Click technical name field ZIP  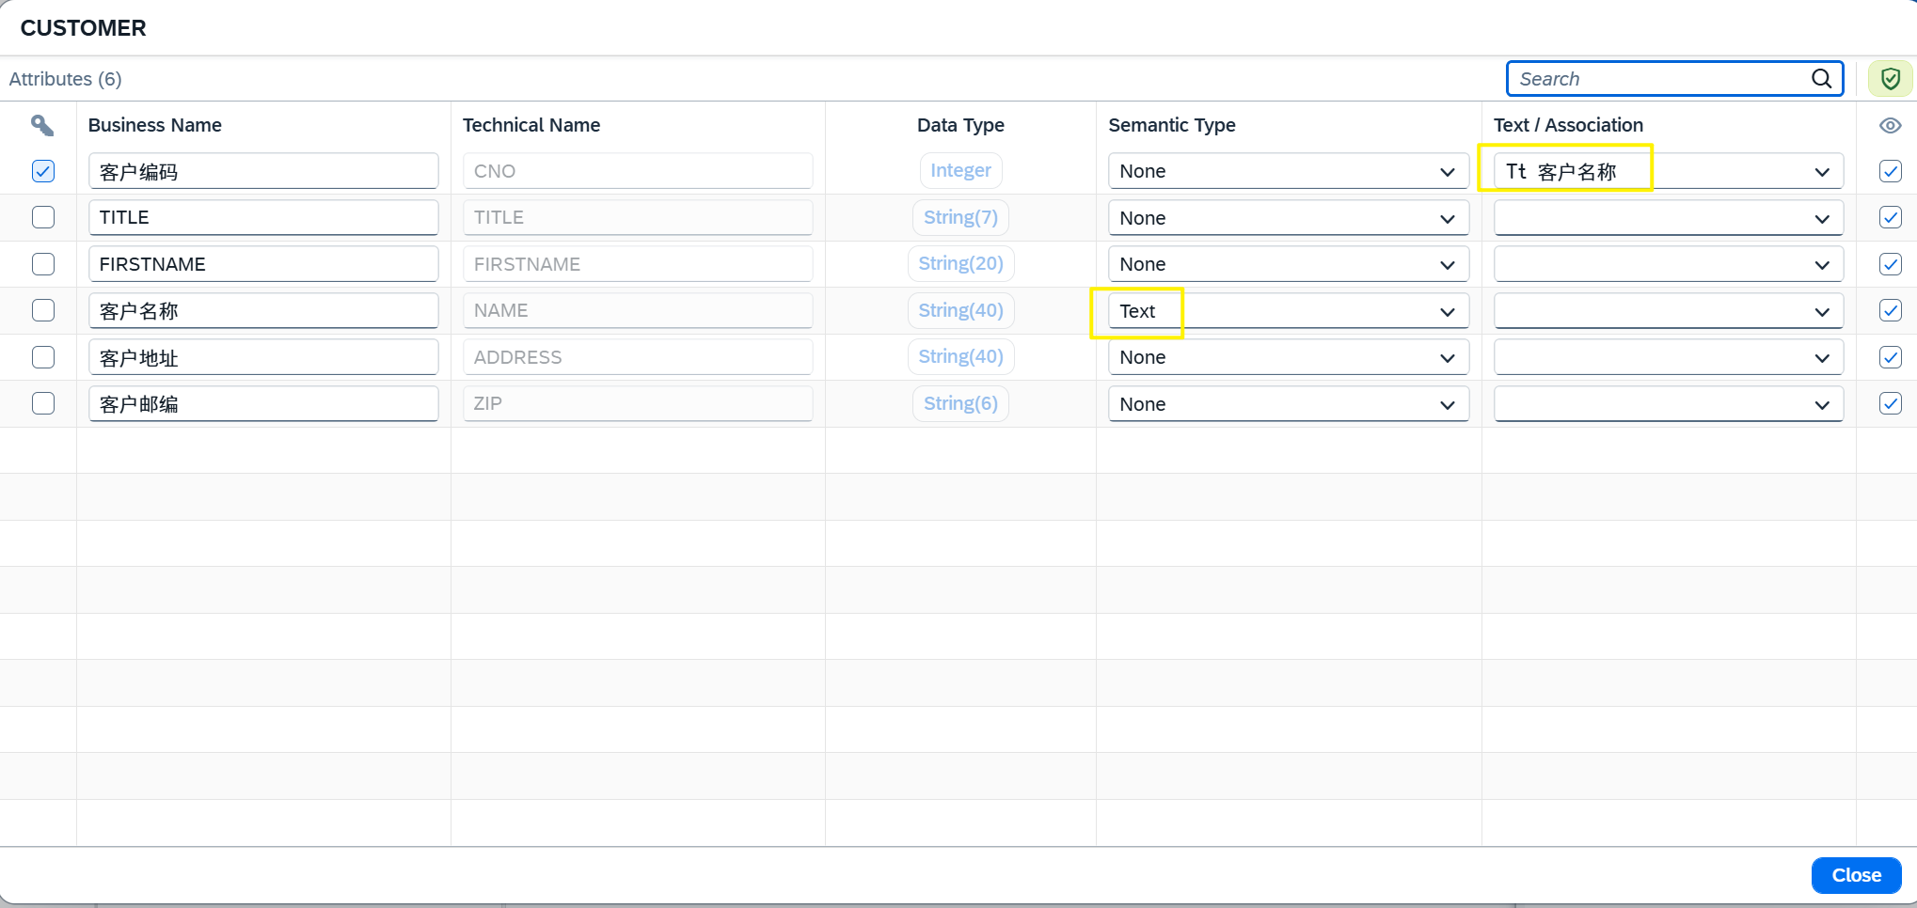pos(638,403)
